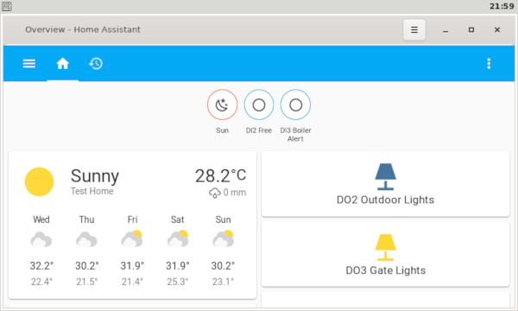This screenshot has height=311, width=518.
Task: Open the window hamburger menu button
Action: pos(414,29)
